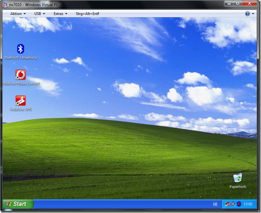Open the USB menu
Image resolution: width=261 pixels, height=213 pixels.
(x=40, y=14)
